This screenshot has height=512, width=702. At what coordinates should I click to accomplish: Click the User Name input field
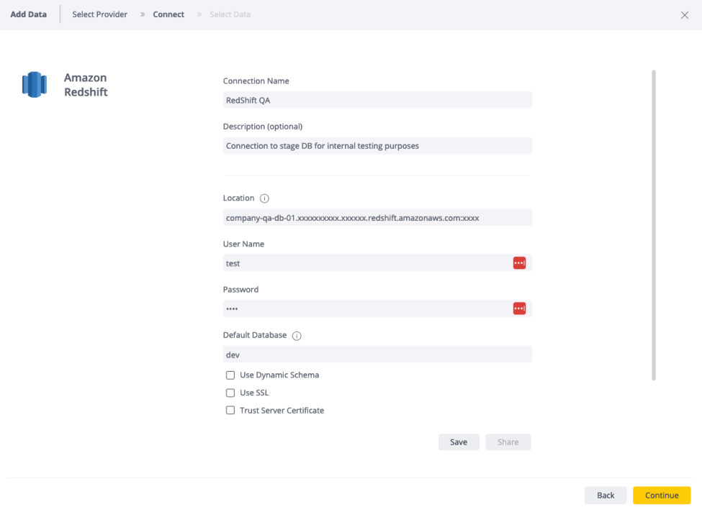click(377, 263)
